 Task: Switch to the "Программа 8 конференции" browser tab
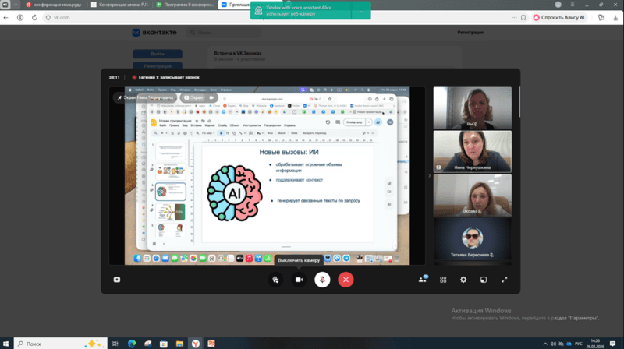coord(184,5)
